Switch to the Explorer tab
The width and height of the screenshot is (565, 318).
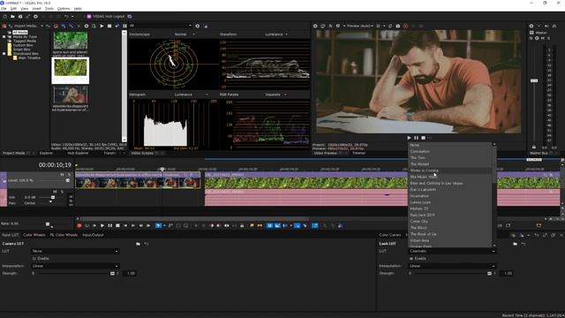[46, 153]
